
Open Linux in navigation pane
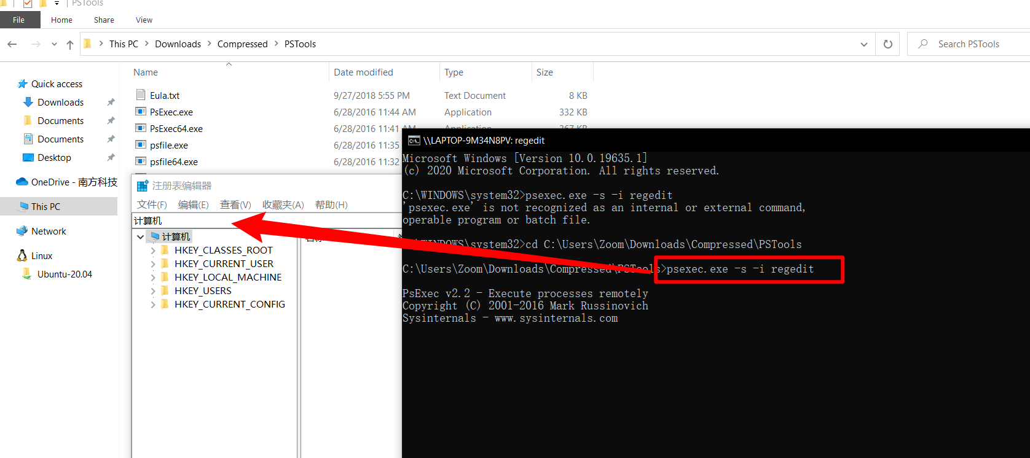(42, 256)
